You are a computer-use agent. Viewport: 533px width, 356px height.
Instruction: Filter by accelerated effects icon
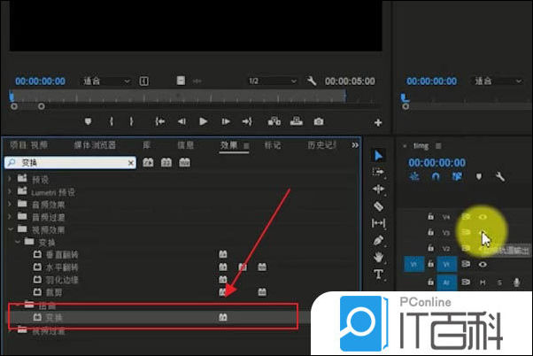(x=148, y=162)
